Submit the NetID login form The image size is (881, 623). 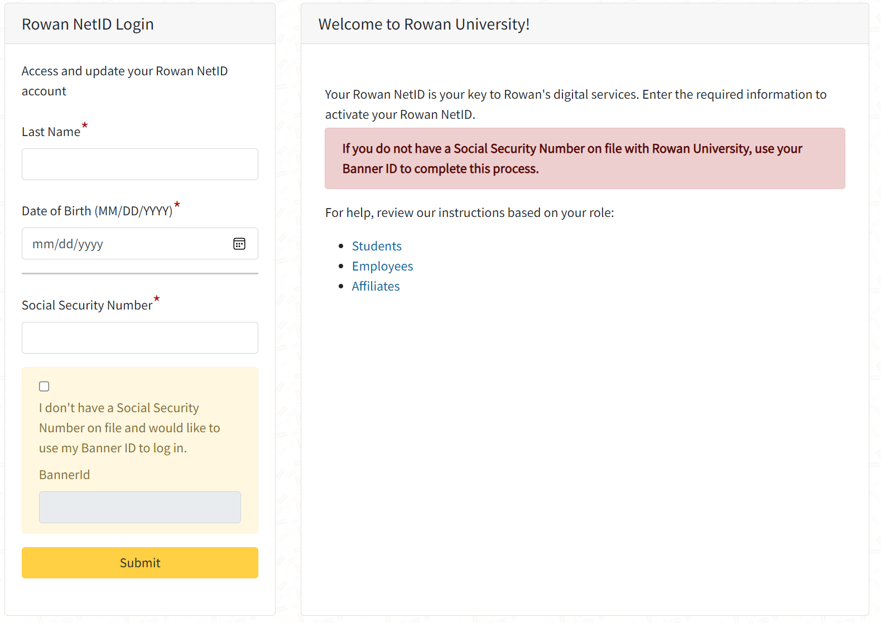[x=140, y=563]
